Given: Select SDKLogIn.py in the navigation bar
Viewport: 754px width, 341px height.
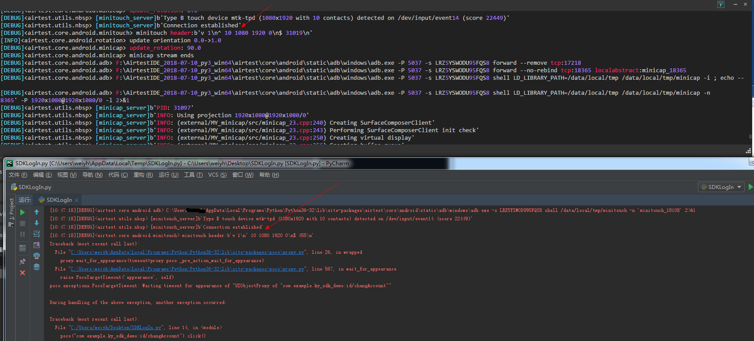Looking at the screenshot, I should point(31,187).
